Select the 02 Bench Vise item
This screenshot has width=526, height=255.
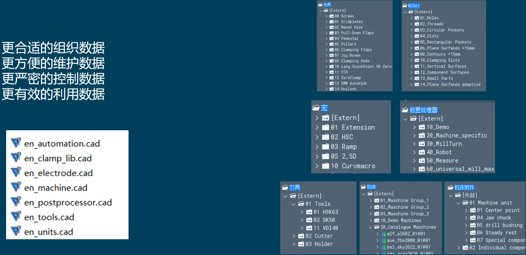pos(348,27)
